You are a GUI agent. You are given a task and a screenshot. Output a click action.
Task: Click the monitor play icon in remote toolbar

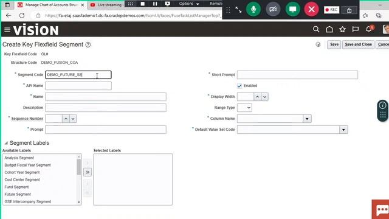point(168,4)
